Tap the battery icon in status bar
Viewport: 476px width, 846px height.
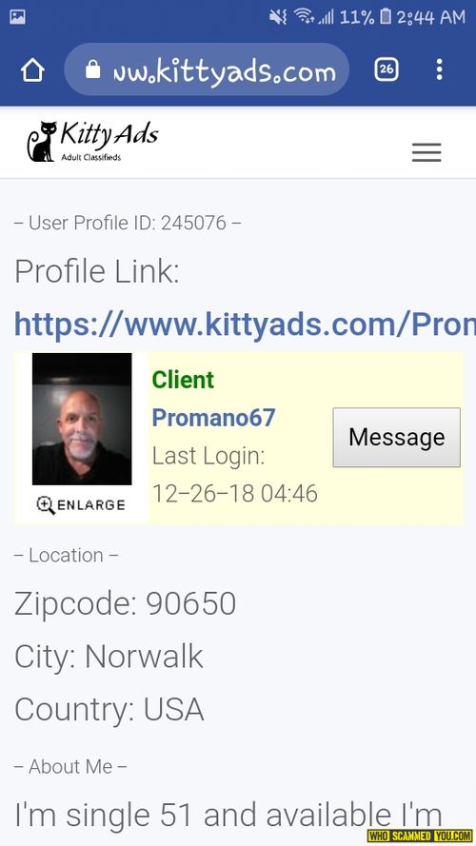coord(386,17)
